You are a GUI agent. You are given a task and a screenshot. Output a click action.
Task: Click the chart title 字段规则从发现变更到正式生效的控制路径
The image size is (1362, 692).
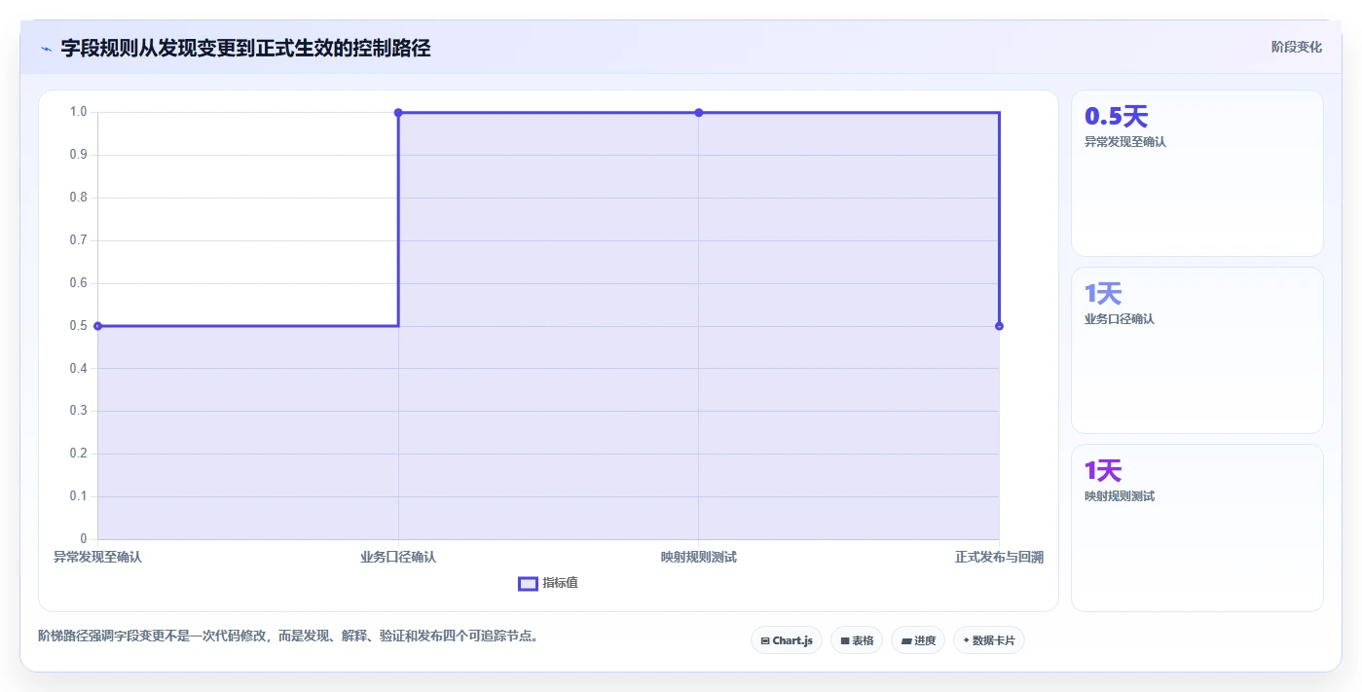point(246,48)
